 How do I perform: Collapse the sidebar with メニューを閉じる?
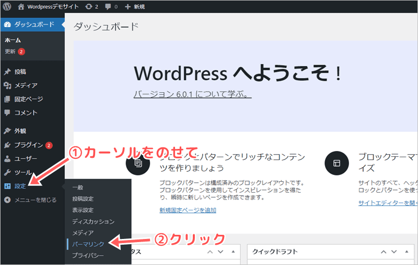35,199
